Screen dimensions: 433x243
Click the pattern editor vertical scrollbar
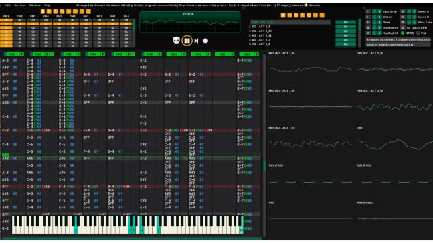coord(264,146)
